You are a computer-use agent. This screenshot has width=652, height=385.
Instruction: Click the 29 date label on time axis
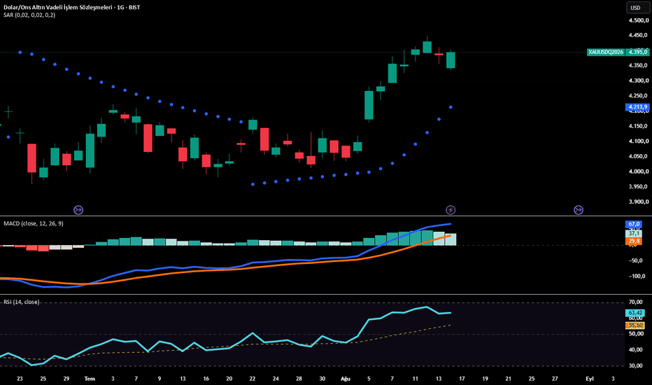point(66,379)
